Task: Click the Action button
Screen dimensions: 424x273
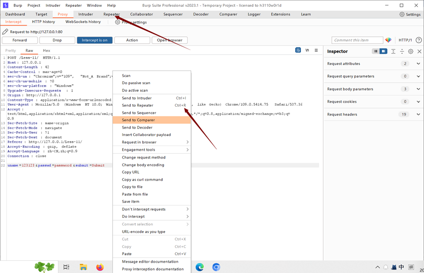Action: click(x=132, y=40)
